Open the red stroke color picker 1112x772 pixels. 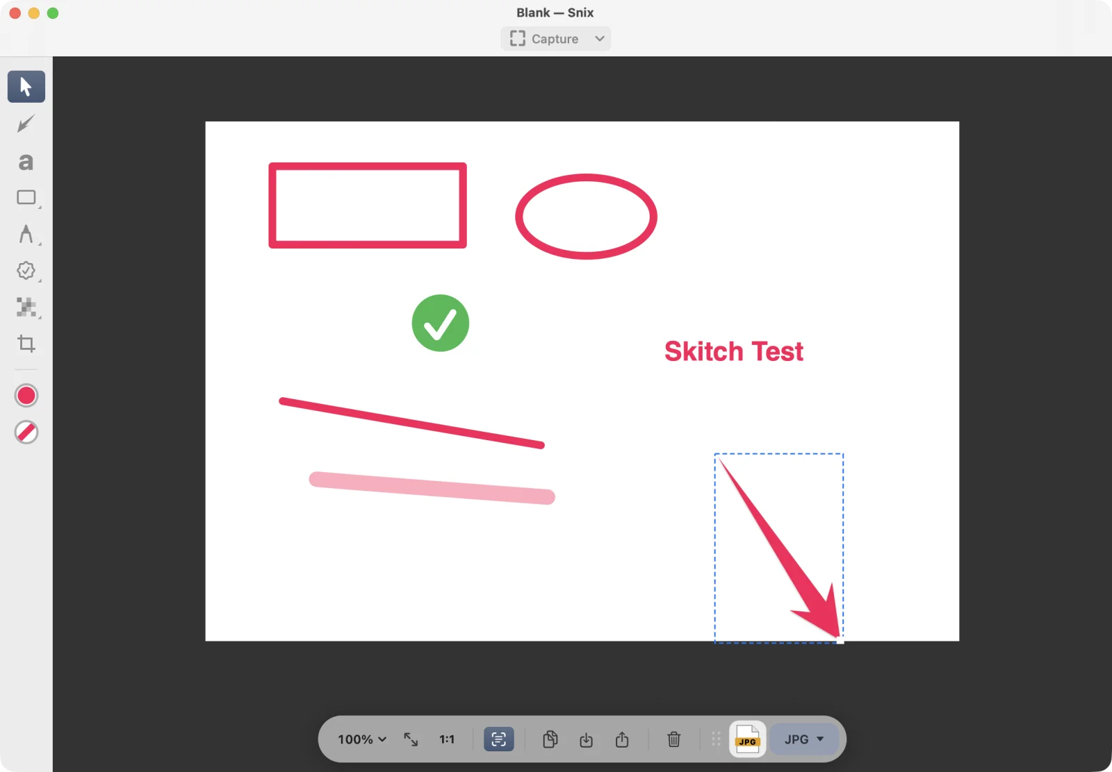tap(26, 396)
